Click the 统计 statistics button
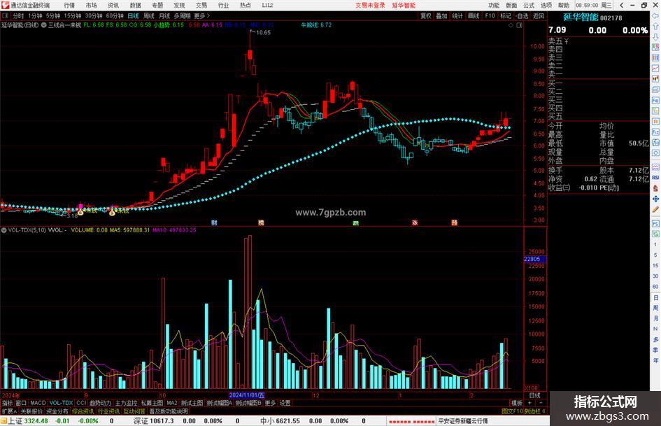661x426 pixels. (457, 15)
